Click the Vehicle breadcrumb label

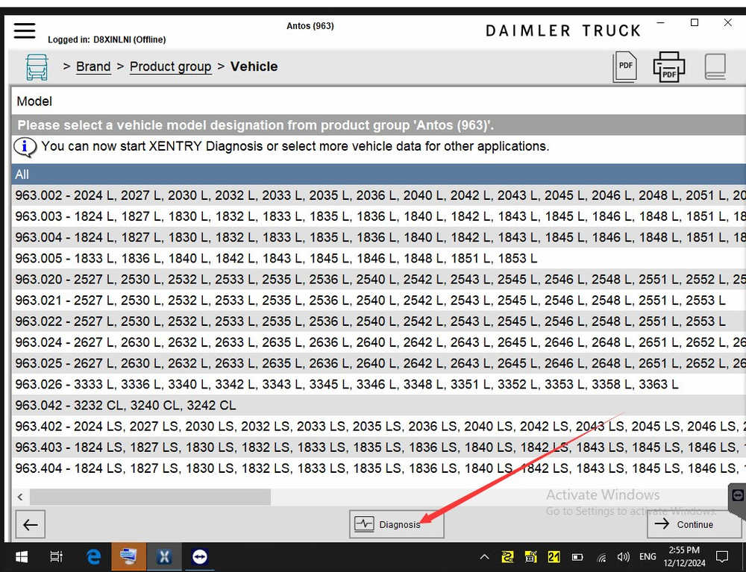[x=254, y=66]
